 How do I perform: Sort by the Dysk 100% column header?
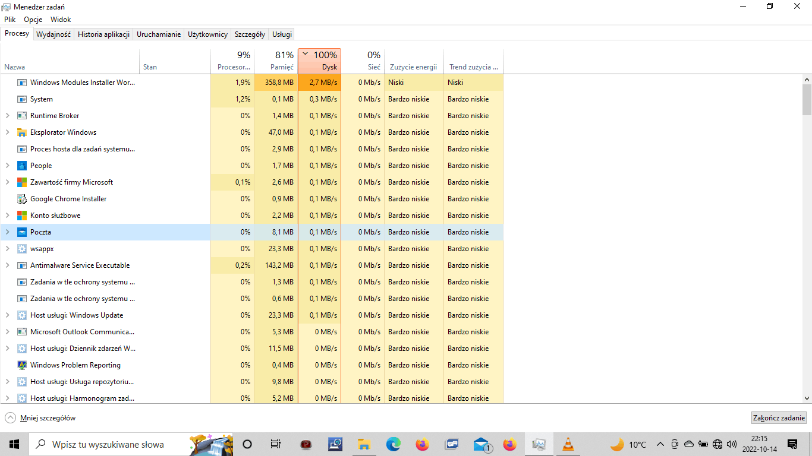tap(320, 61)
